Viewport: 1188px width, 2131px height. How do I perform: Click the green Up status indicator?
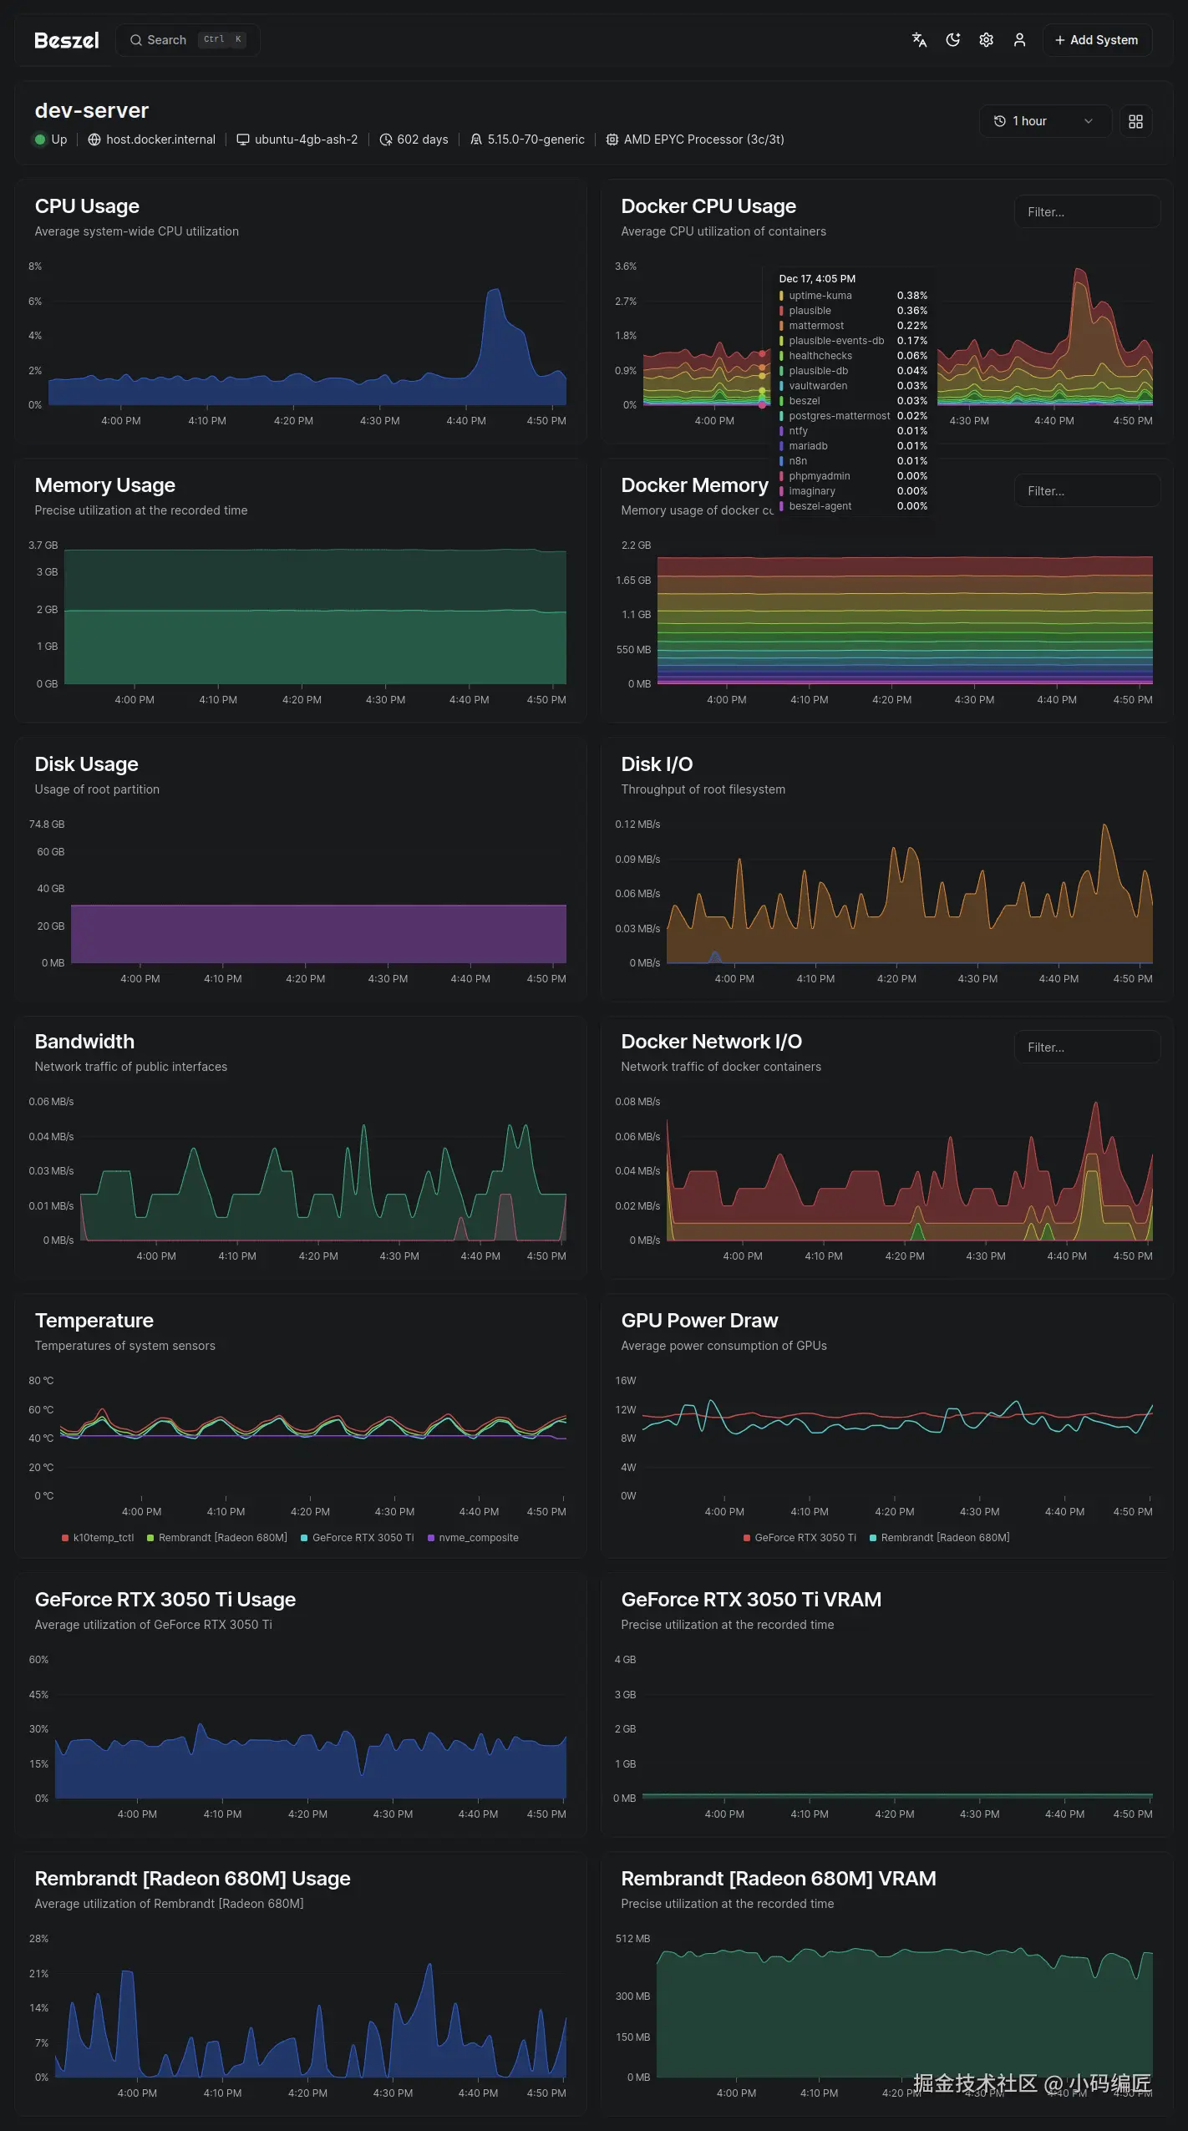40,140
